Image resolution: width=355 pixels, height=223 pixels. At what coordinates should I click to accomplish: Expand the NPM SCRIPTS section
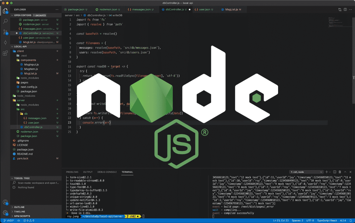[36, 216]
